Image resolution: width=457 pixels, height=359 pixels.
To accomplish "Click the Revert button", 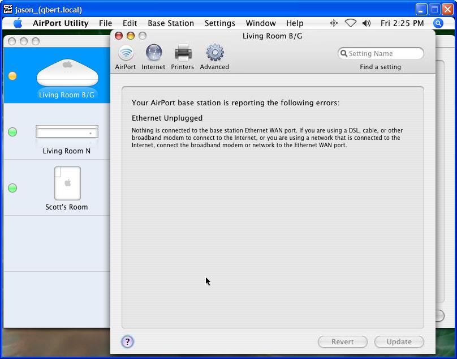I will [342, 341].
